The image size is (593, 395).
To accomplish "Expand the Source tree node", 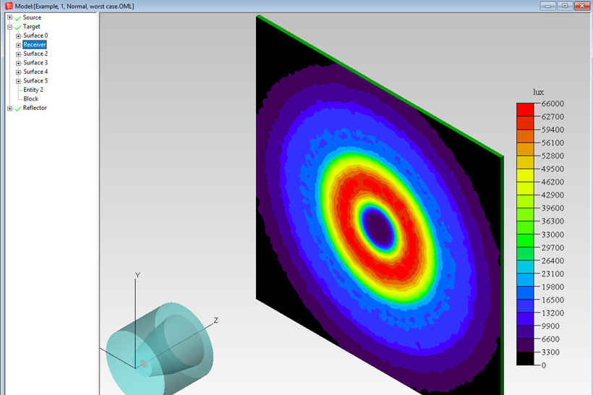I will (x=9, y=17).
